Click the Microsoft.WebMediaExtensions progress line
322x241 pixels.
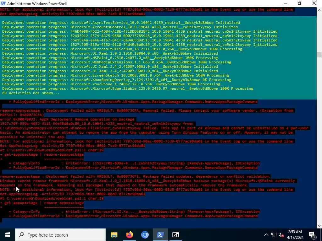coord(117,62)
